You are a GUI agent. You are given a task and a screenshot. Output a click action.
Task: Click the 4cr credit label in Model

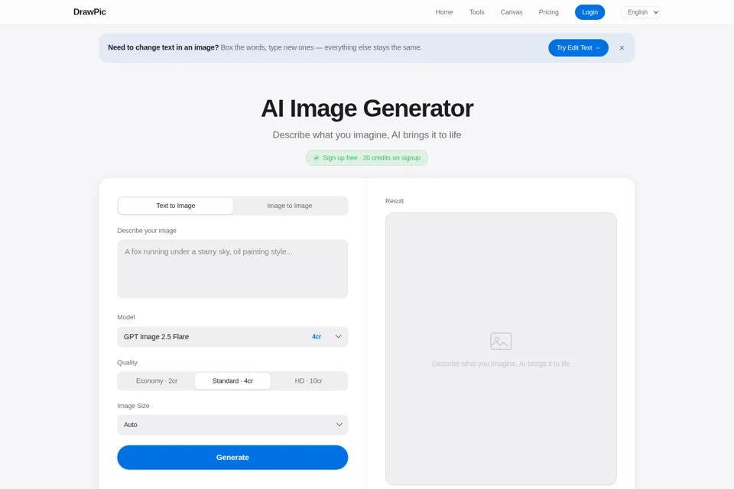(x=317, y=337)
